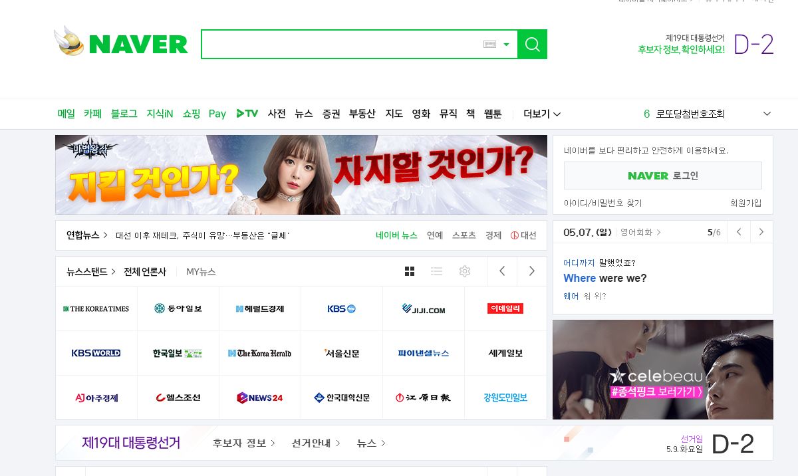The width and height of the screenshot is (798, 476).
Task: Switch to the MY뉴스 tab
Action: [x=200, y=272]
